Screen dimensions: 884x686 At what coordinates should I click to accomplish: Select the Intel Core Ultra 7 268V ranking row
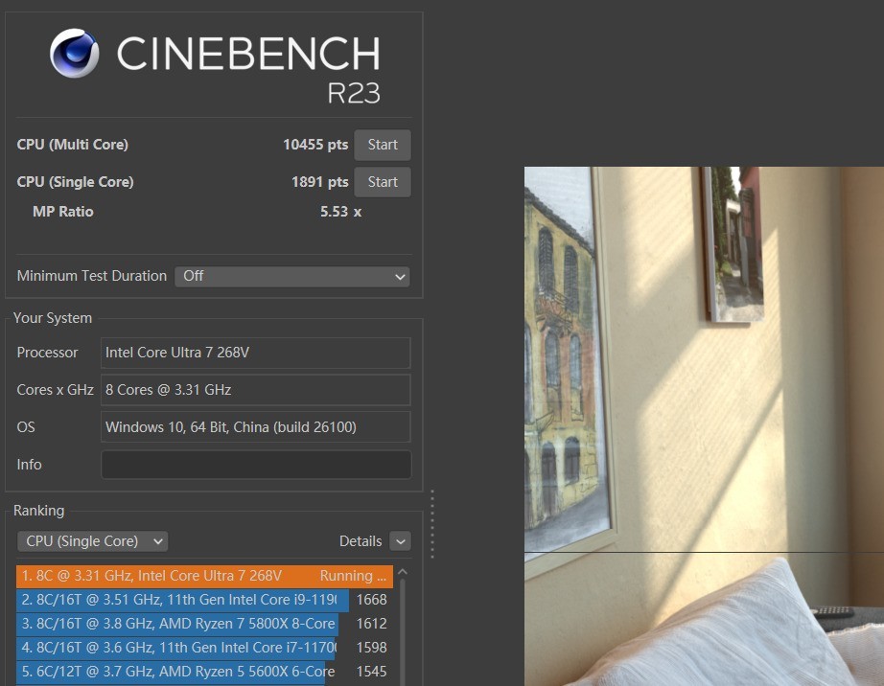click(204, 576)
